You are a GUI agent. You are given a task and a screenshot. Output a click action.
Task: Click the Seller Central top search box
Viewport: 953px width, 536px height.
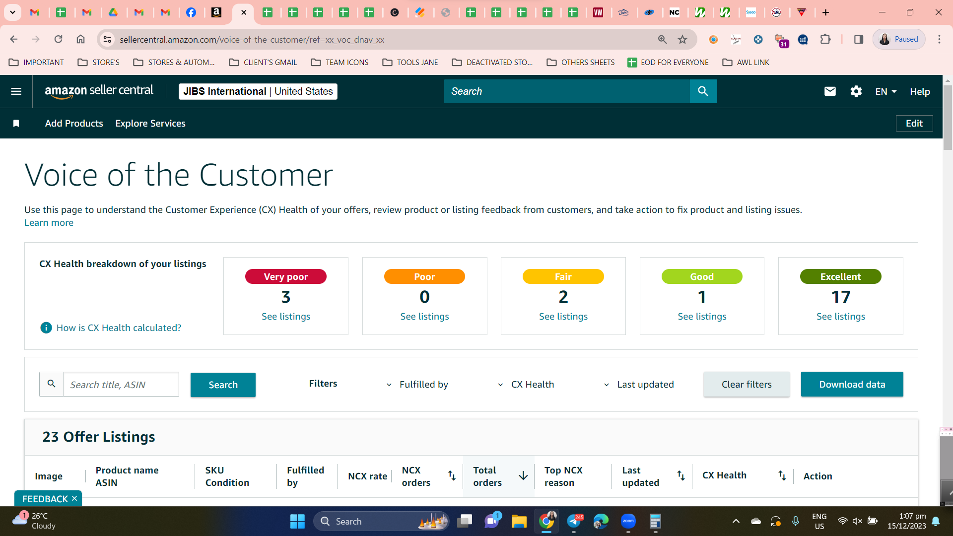(567, 91)
